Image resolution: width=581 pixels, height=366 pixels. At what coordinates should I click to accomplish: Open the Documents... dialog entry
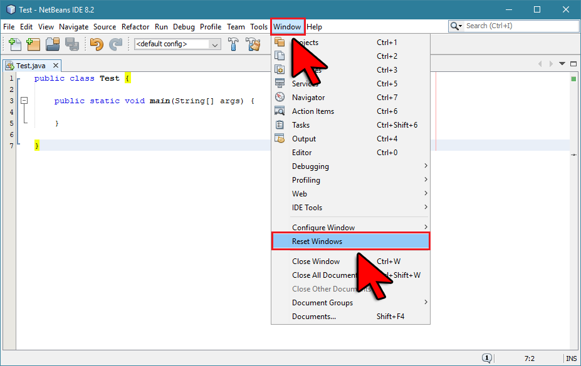click(350, 316)
